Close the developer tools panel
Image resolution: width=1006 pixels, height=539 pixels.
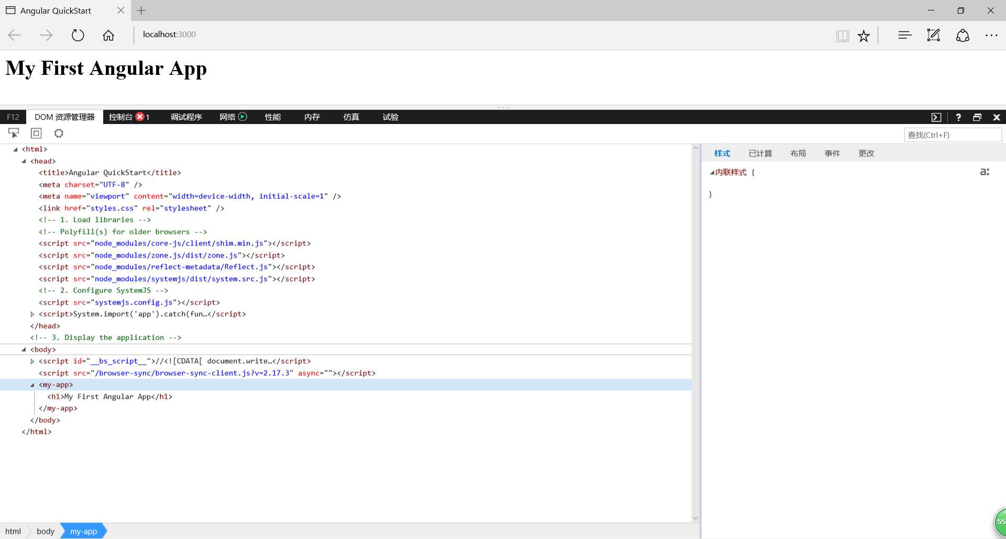[x=997, y=117]
